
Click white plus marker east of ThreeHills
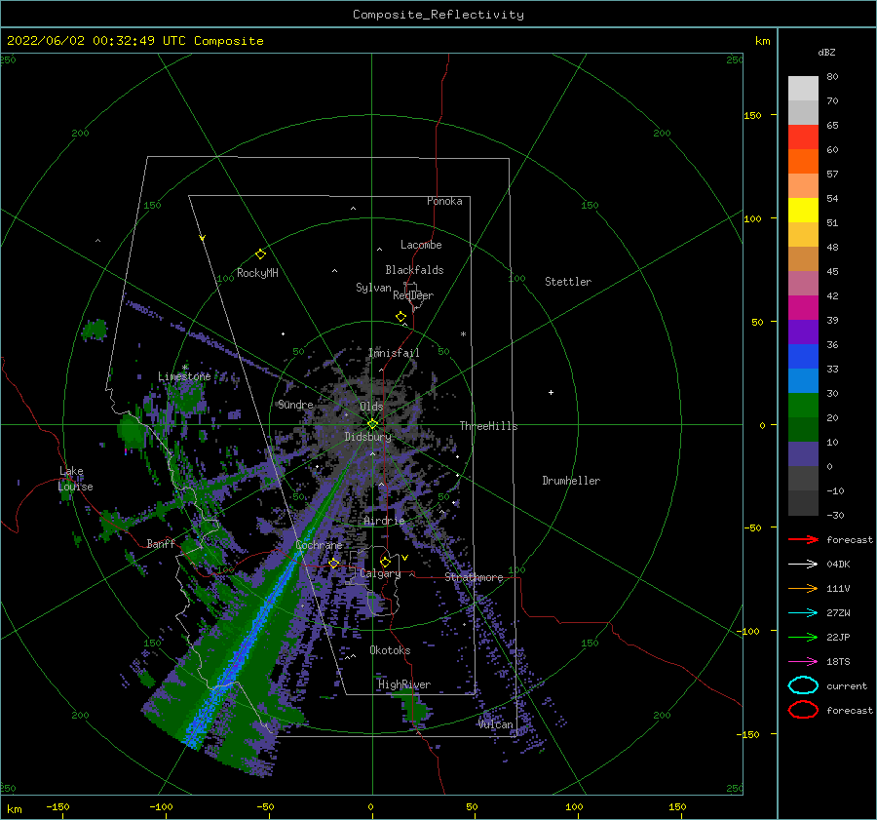click(551, 392)
